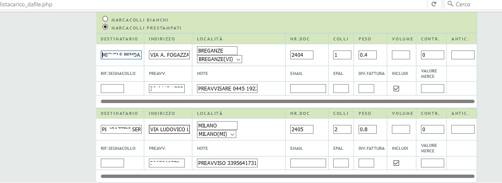Click the PREAVVISARE note field
This screenshot has height=183, width=502.
tap(227, 88)
